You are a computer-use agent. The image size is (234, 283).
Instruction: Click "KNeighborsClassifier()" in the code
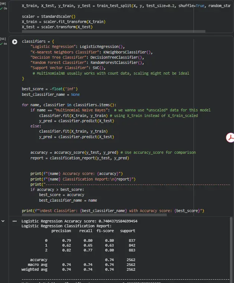pyautogui.click(x=128, y=52)
